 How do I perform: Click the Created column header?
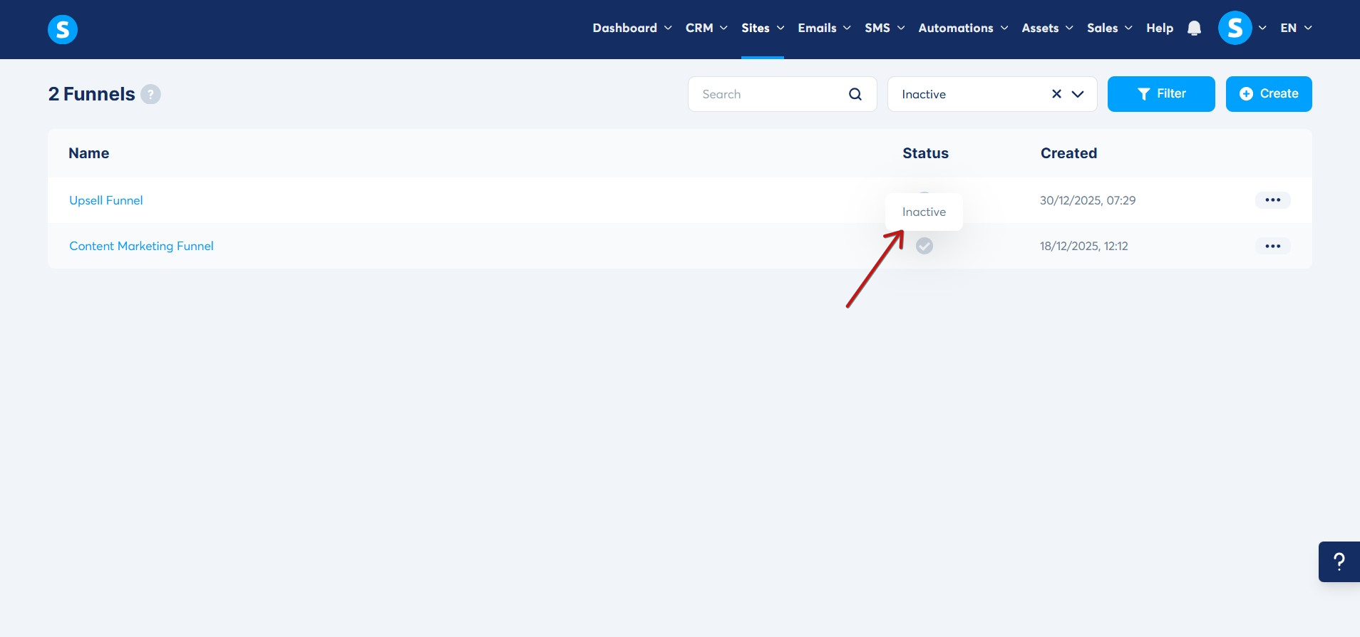tap(1068, 153)
